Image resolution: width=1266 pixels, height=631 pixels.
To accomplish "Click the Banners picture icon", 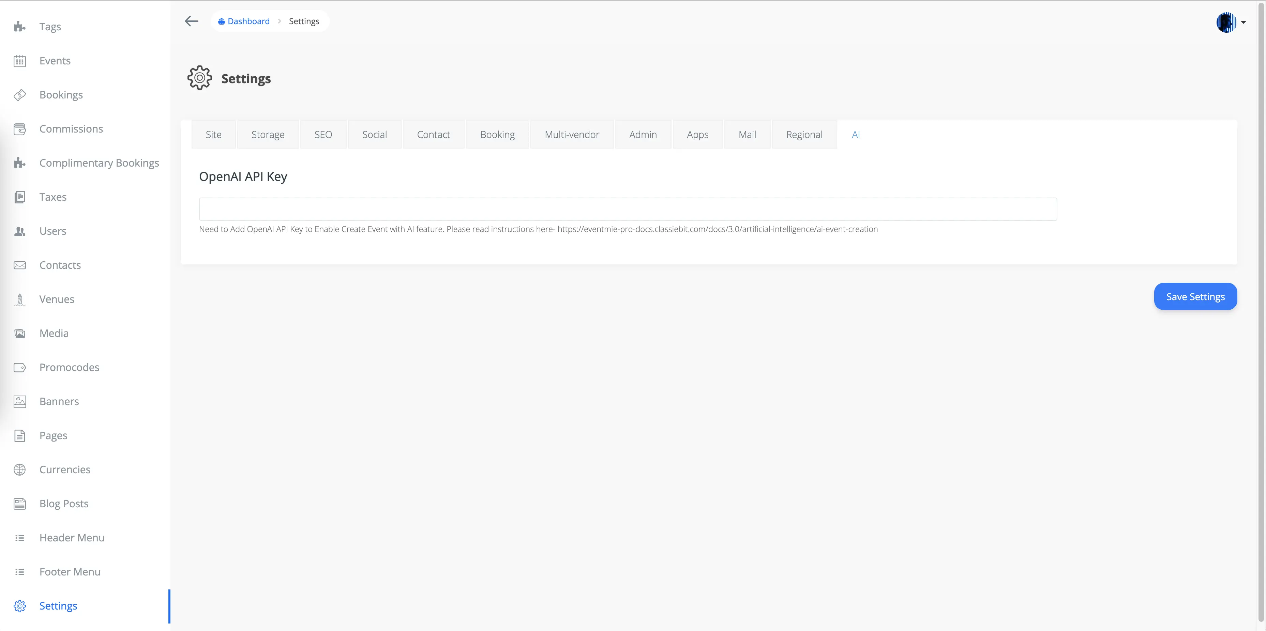I will (x=20, y=402).
